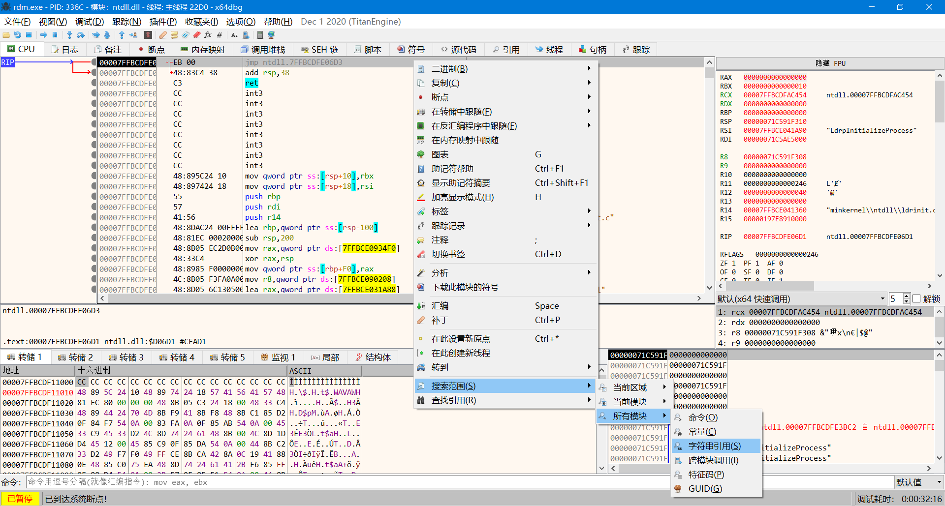
Task: Run until return with up-arrow icon
Action: (122, 35)
